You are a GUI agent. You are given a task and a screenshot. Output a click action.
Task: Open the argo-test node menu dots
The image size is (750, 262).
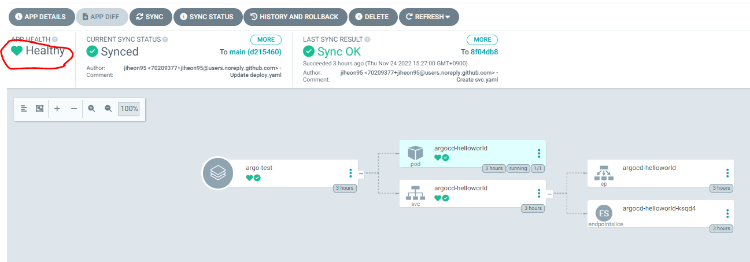[x=350, y=173]
